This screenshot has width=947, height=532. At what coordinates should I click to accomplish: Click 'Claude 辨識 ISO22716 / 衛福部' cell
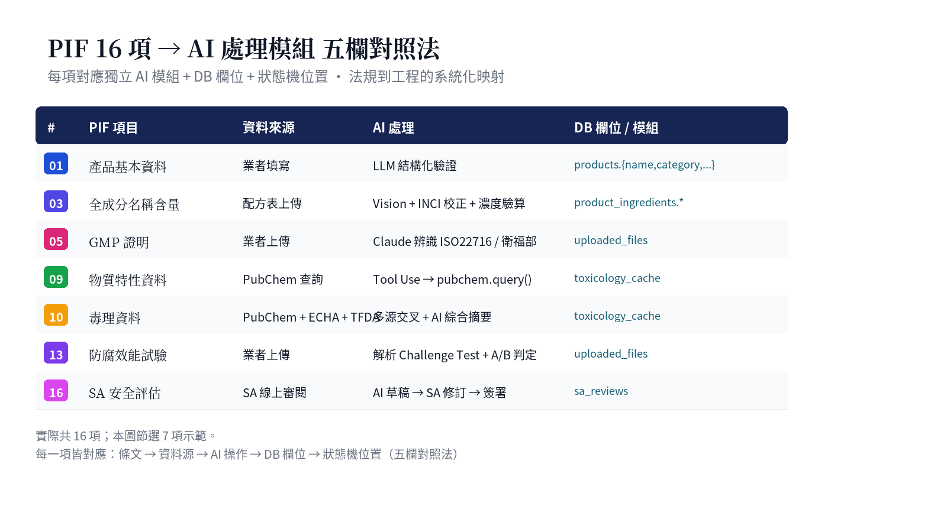click(455, 241)
